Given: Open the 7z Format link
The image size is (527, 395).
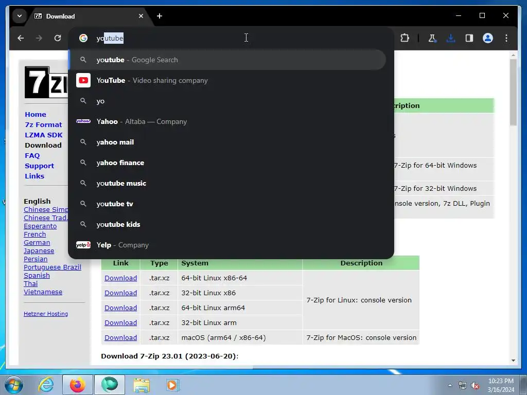Looking at the screenshot, I should (43, 124).
